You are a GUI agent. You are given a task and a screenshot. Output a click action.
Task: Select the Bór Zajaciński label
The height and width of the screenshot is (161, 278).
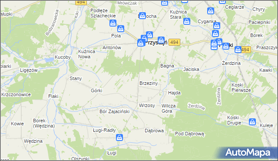pyautogui.click(x=115, y=111)
